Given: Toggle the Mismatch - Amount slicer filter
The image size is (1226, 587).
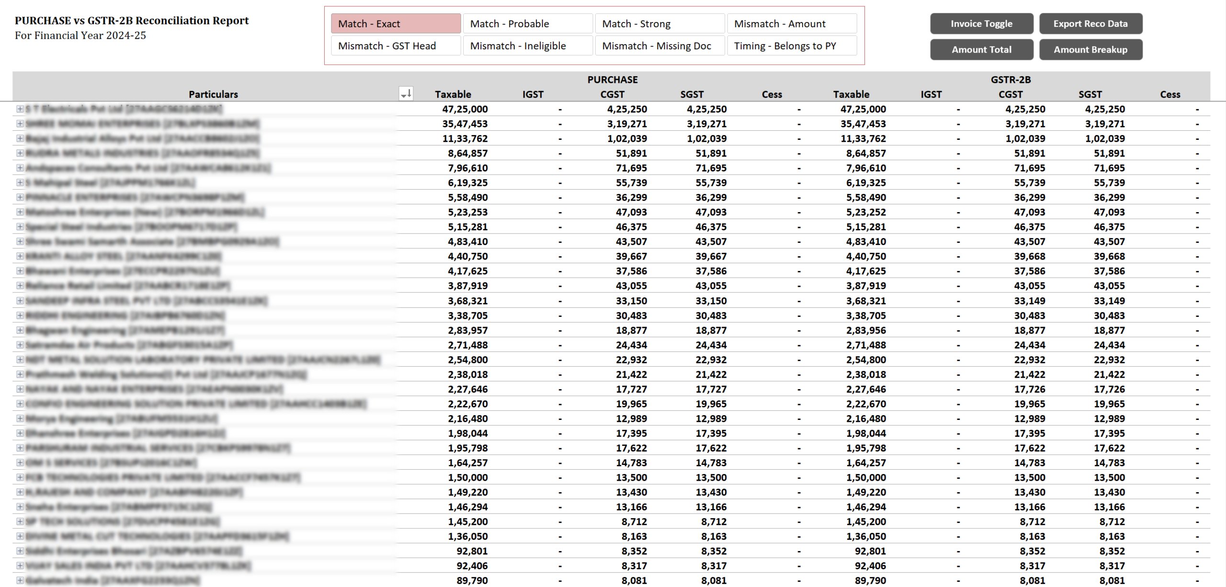Looking at the screenshot, I should (791, 23).
